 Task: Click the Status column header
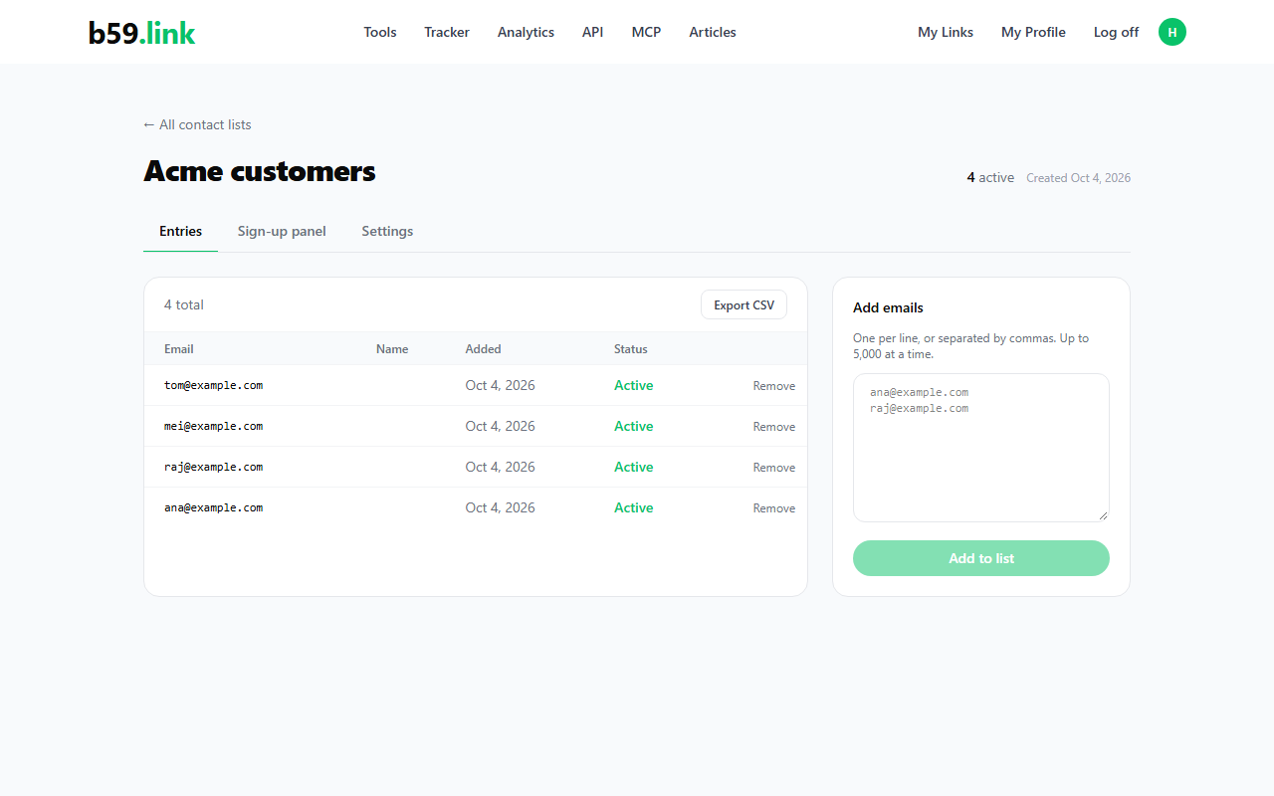point(631,349)
